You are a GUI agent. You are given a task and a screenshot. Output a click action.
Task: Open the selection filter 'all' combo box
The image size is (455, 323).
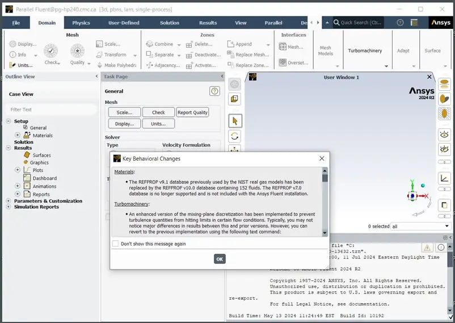[420, 226]
